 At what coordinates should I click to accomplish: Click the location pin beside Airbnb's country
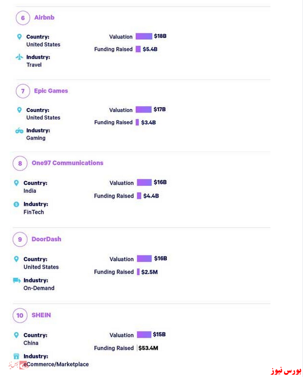coord(20,37)
